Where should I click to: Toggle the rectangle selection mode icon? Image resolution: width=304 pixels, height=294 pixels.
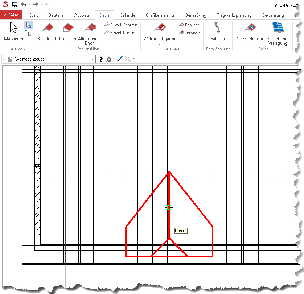click(x=29, y=33)
